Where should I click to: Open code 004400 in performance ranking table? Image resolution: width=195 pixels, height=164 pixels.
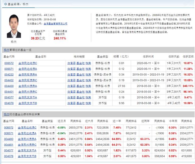[x=9, y=139]
